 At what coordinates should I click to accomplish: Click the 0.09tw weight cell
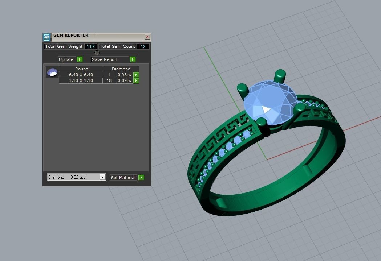point(124,80)
